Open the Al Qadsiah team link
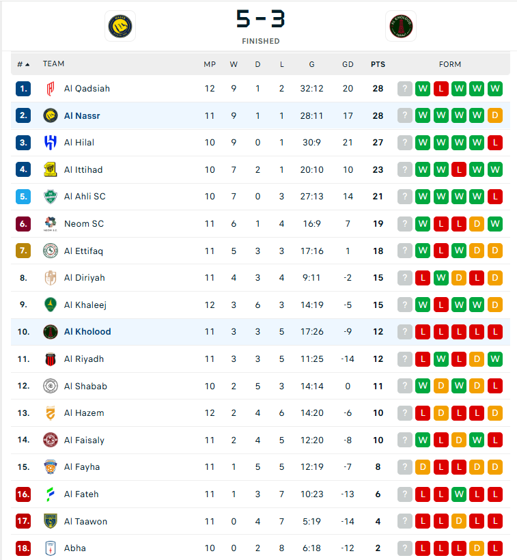The image size is (517, 560). click(x=87, y=89)
